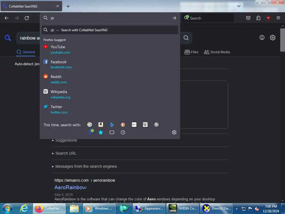Select the Facebook suggestion
The width and height of the screenshot is (285, 214).
pos(110,64)
